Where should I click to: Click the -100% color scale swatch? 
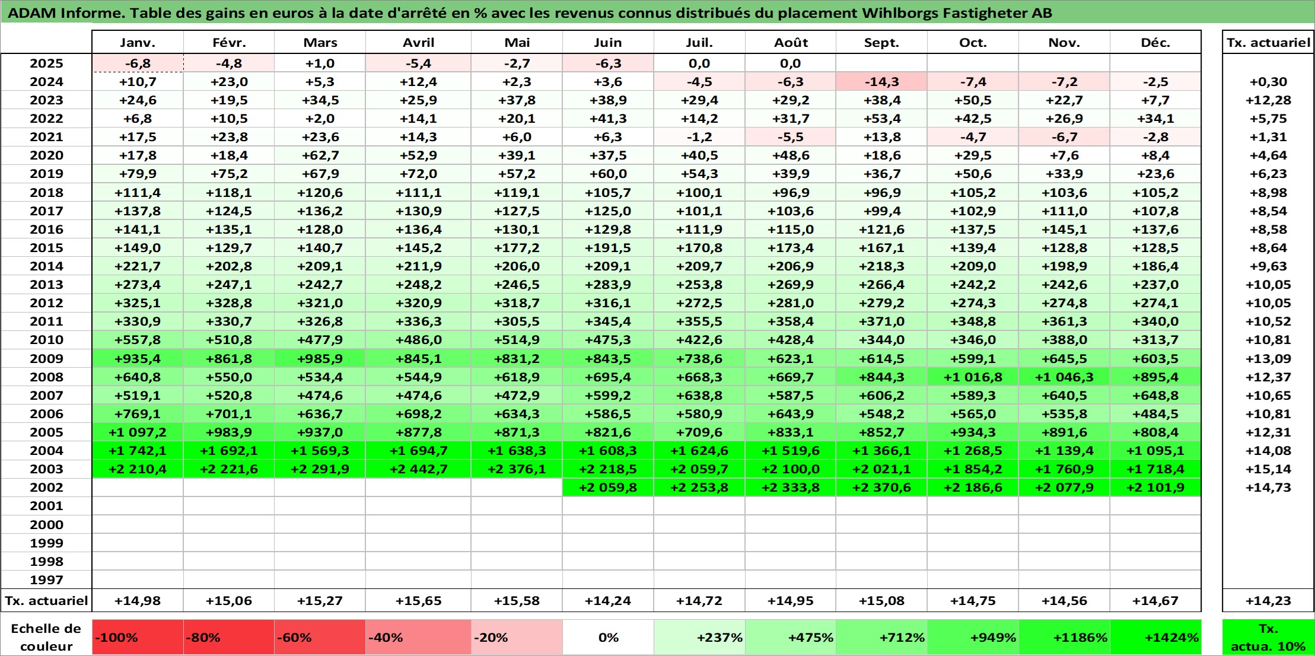tap(138, 638)
